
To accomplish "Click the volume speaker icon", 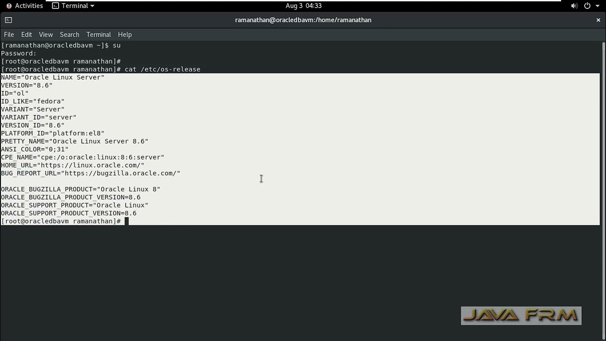I will coord(574,6).
